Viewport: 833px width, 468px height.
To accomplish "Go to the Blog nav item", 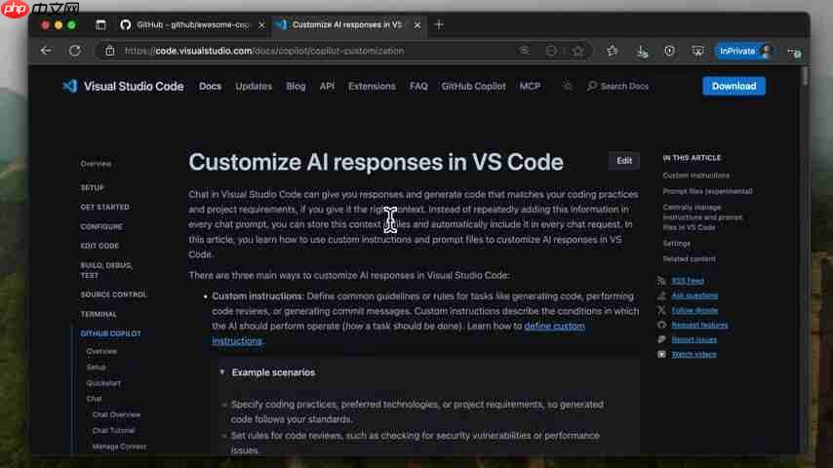I will pyautogui.click(x=296, y=86).
